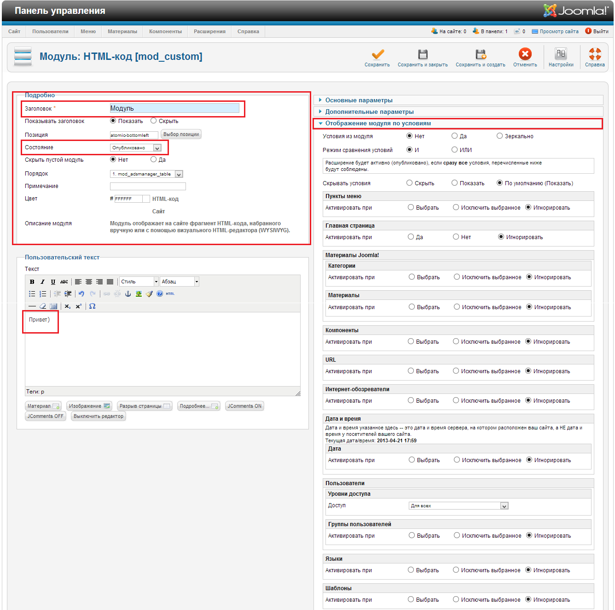Insert a horizontal rule in the editor
Image resolution: width=615 pixels, height=610 pixels.
tap(32, 306)
